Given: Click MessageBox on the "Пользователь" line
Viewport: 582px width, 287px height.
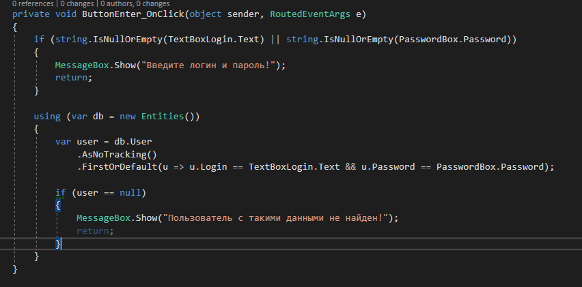Looking at the screenshot, I should (x=104, y=218).
